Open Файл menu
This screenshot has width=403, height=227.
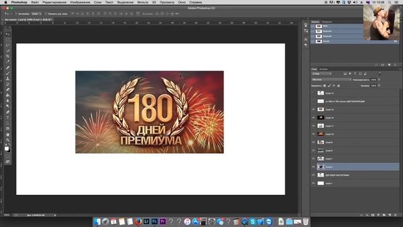coord(35,2)
